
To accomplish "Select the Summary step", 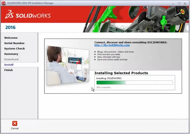I will [x=11, y=54].
